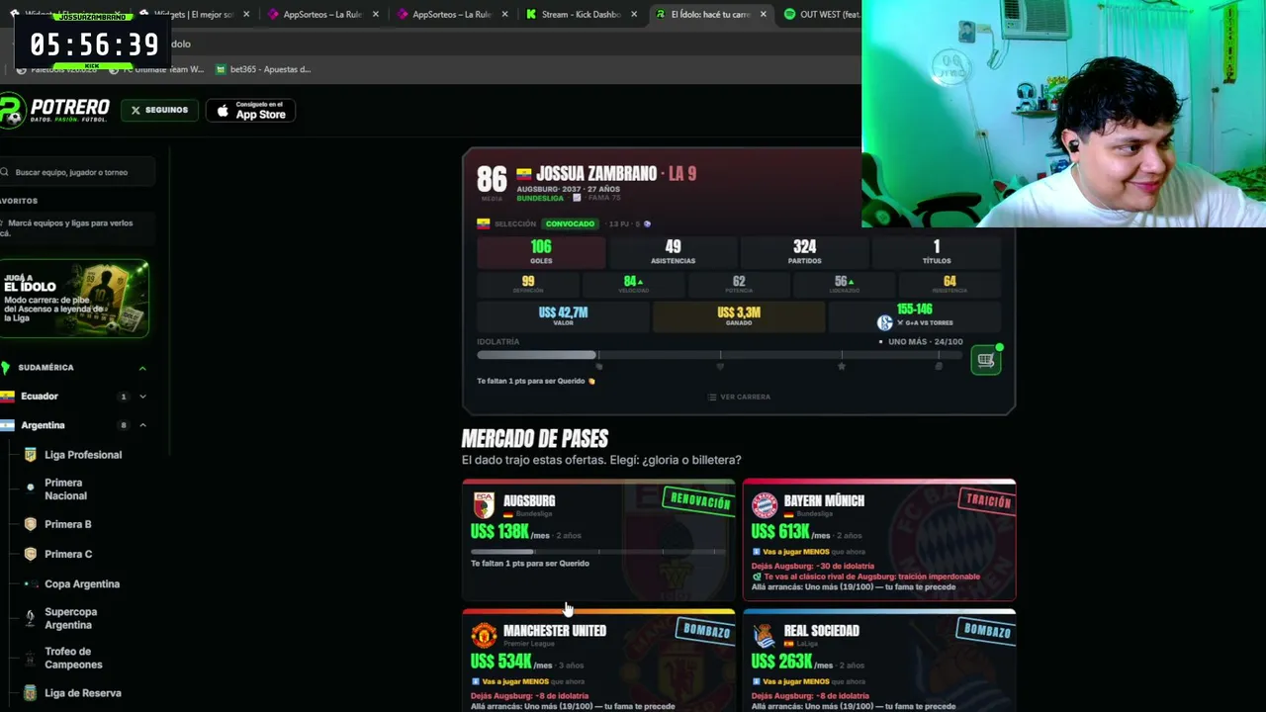This screenshot has width=1266, height=712.
Task: Select the El Ídolo browser tab
Action: [x=712, y=15]
